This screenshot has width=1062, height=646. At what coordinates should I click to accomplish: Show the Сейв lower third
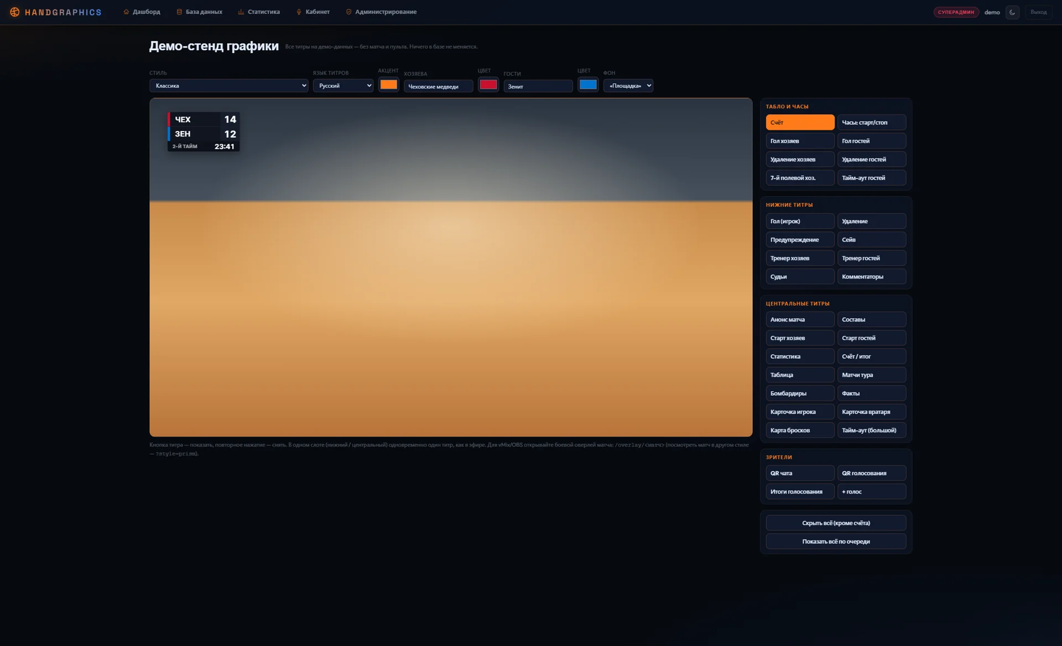pyautogui.click(x=871, y=240)
